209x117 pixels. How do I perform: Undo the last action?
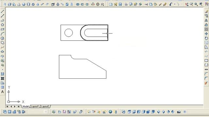point(171,4)
